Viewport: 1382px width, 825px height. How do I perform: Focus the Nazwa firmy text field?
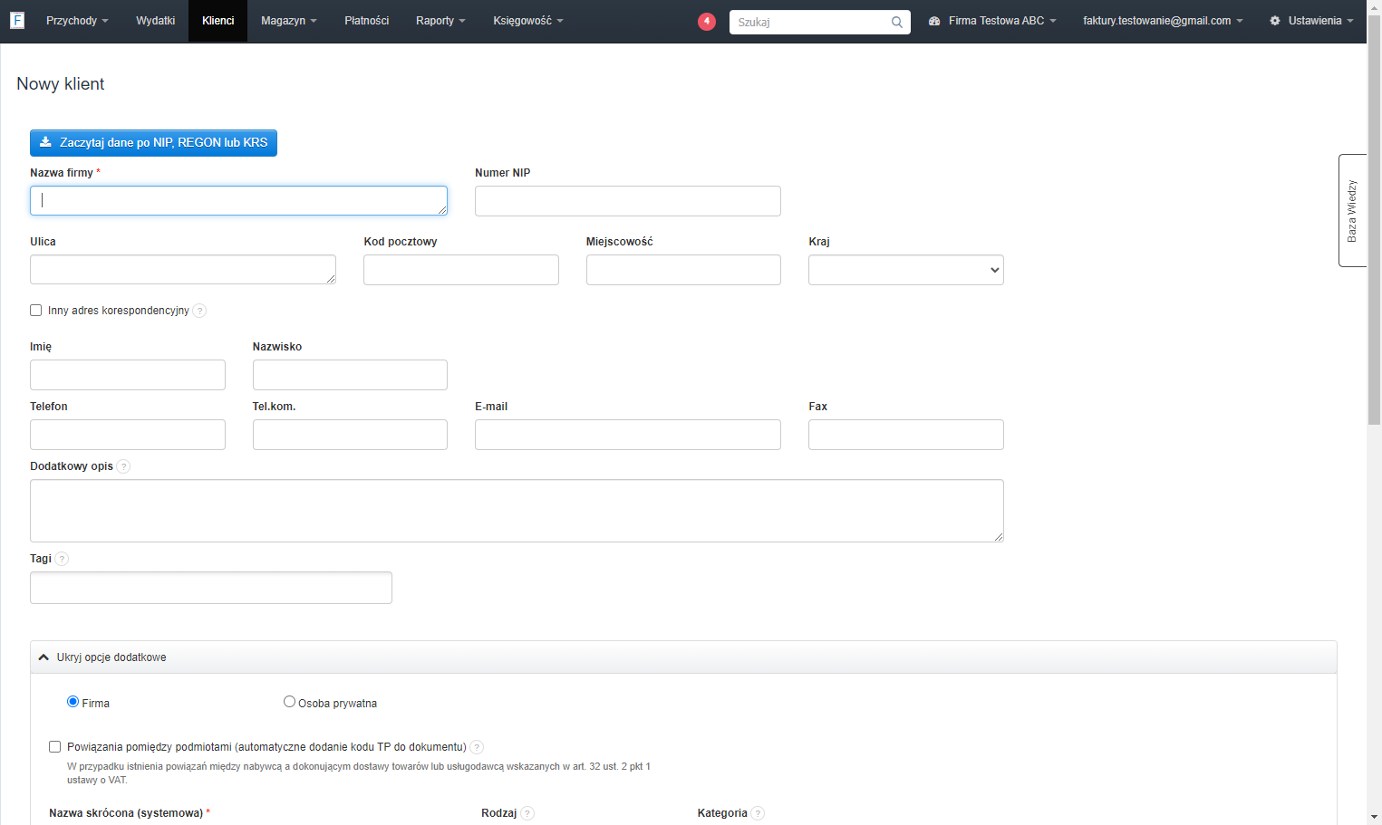pos(238,201)
